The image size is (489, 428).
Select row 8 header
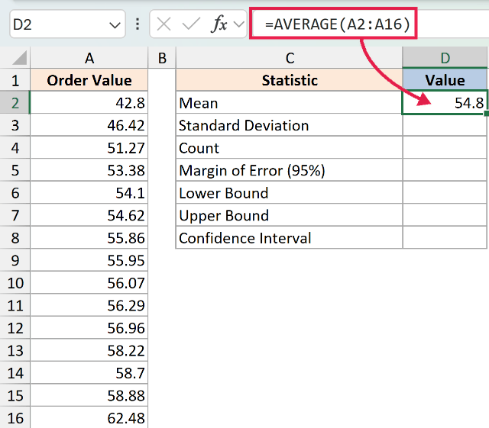point(15,238)
